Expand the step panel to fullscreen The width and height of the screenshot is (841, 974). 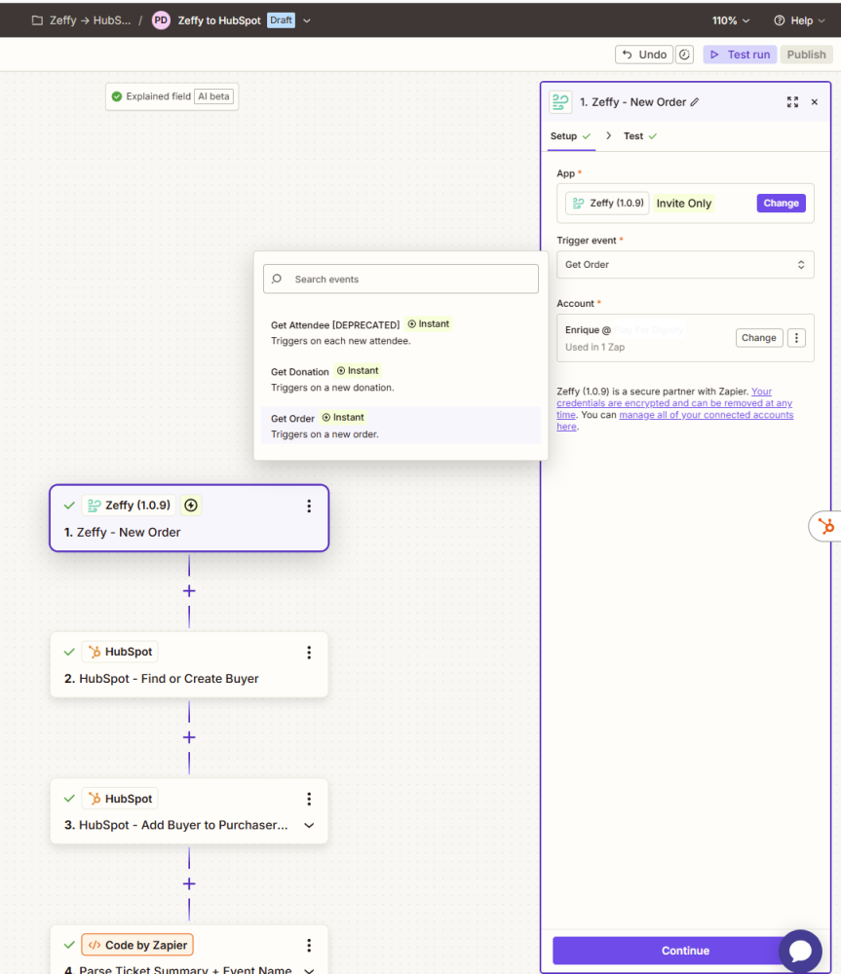(792, 102)
